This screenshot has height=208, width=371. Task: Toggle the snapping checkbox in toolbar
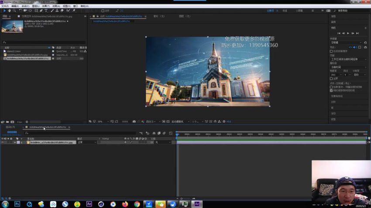click(103, 11)
